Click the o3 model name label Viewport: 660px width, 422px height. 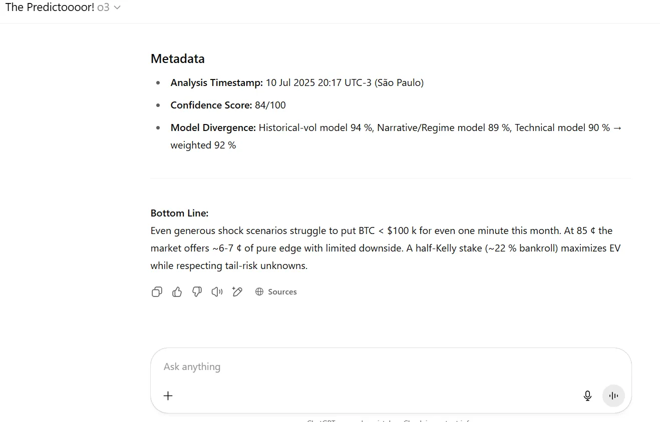coord(103,8)
